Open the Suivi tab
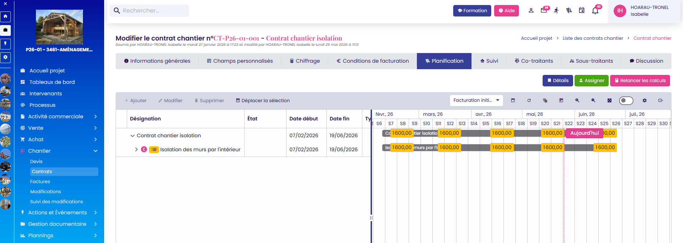 pyautogui.click(x=489, y=61)
